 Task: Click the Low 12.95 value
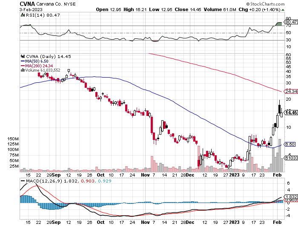pyautogui.click(x=160, y=9)
